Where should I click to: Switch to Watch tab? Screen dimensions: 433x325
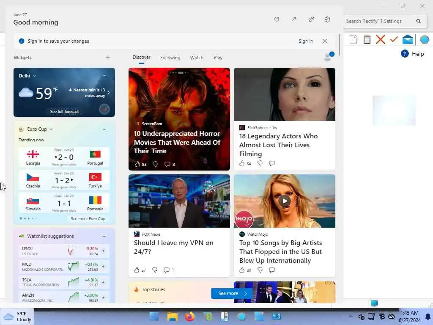(x=197, y=58)
